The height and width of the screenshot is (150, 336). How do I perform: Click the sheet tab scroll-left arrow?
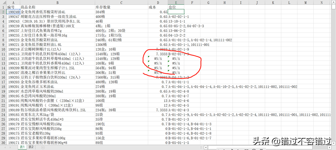(x=5, y=147)
